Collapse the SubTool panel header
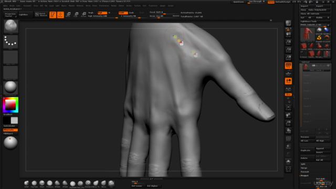The height and width of the screenshot is (189, 336). [306, 62]
